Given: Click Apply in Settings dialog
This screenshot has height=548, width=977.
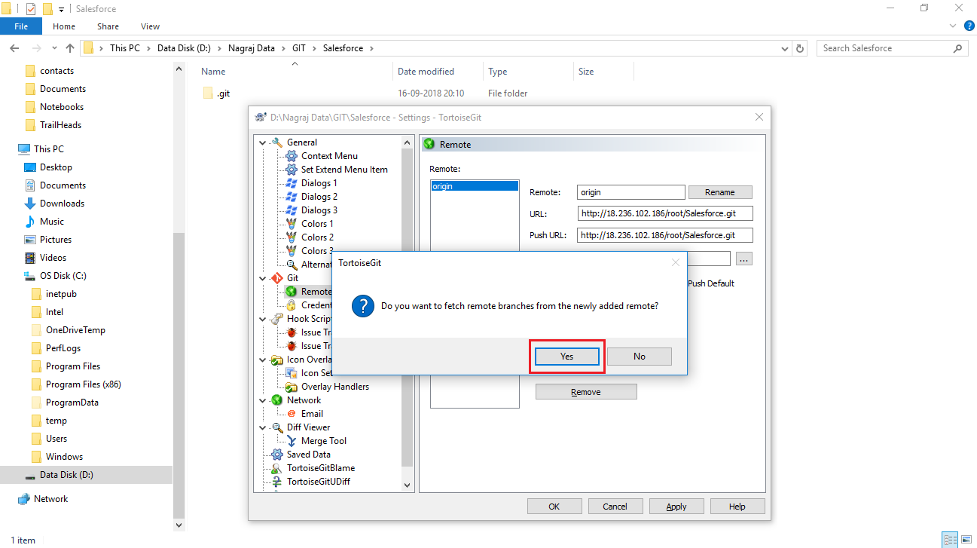Looking at the screenshot, I should pyautogui.click(x=676, y=507).
